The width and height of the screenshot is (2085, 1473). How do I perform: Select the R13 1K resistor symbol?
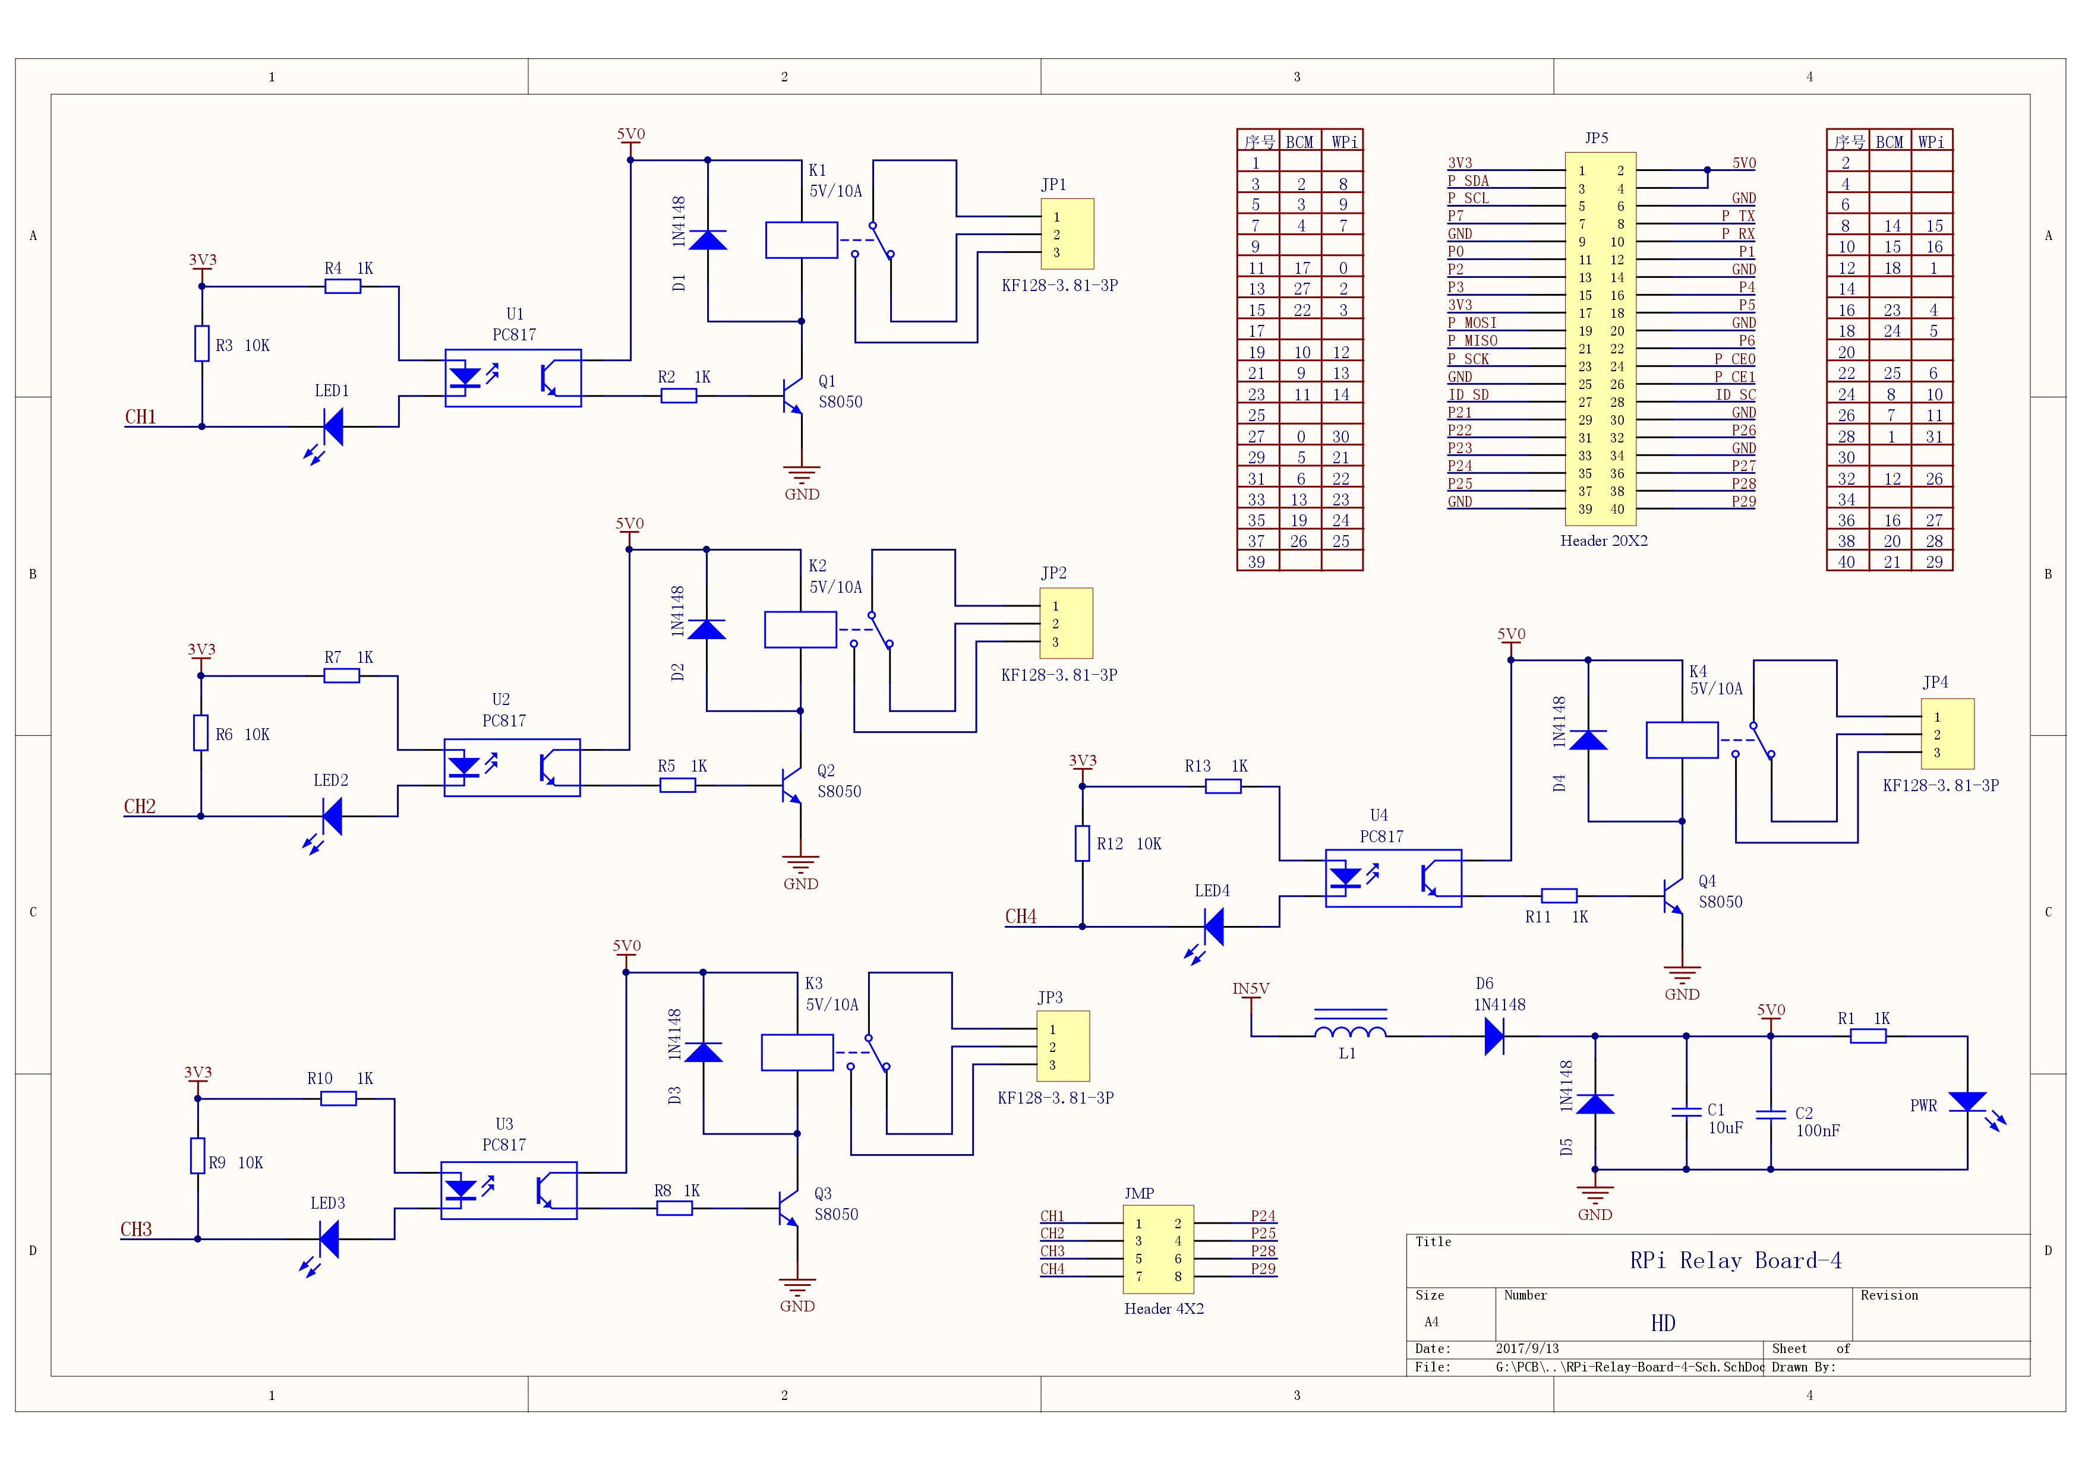[1223, 787]
